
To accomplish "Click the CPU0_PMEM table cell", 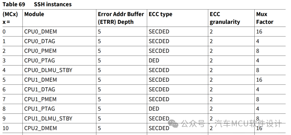I will click(x=40, y=51).
